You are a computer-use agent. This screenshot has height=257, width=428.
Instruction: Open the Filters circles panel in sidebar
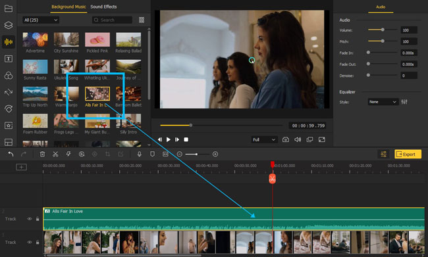(x=9, y=76)
